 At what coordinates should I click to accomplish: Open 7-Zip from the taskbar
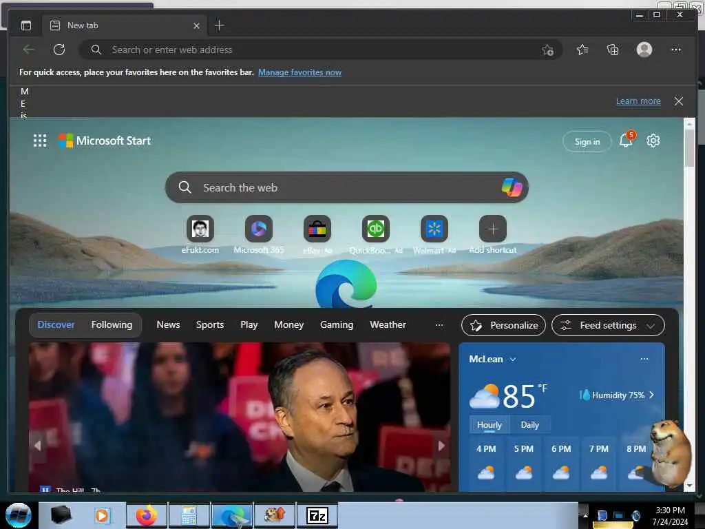point(317,515)
